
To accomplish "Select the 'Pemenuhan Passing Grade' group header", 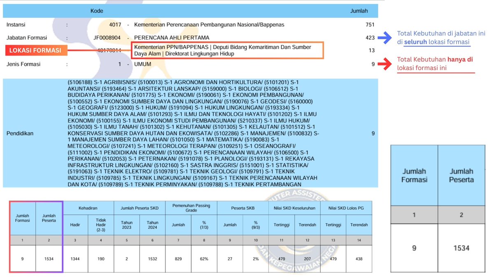I will click(191, 208).
